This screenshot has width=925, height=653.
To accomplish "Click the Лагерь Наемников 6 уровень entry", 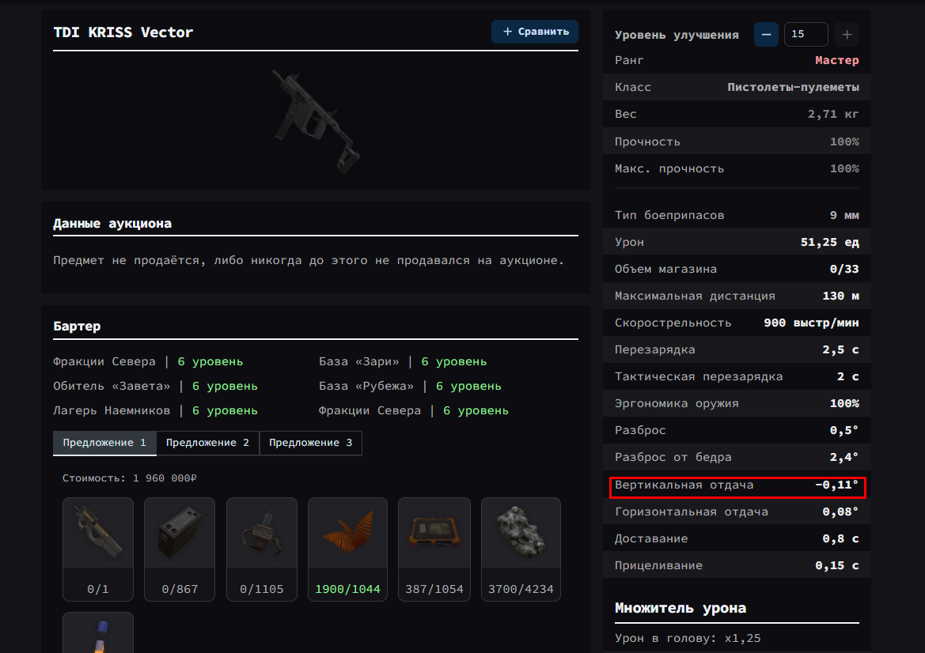I will 155,411.
